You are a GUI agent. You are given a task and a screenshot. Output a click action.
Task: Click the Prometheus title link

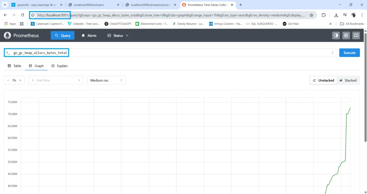tap(26, 35)
